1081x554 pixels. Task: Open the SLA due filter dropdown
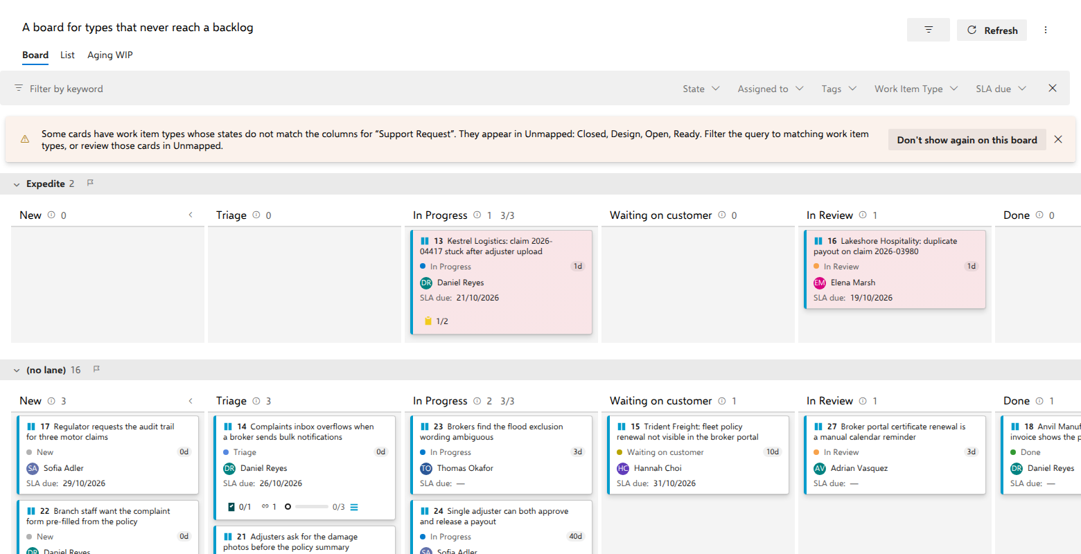[x=1001, y=89]
